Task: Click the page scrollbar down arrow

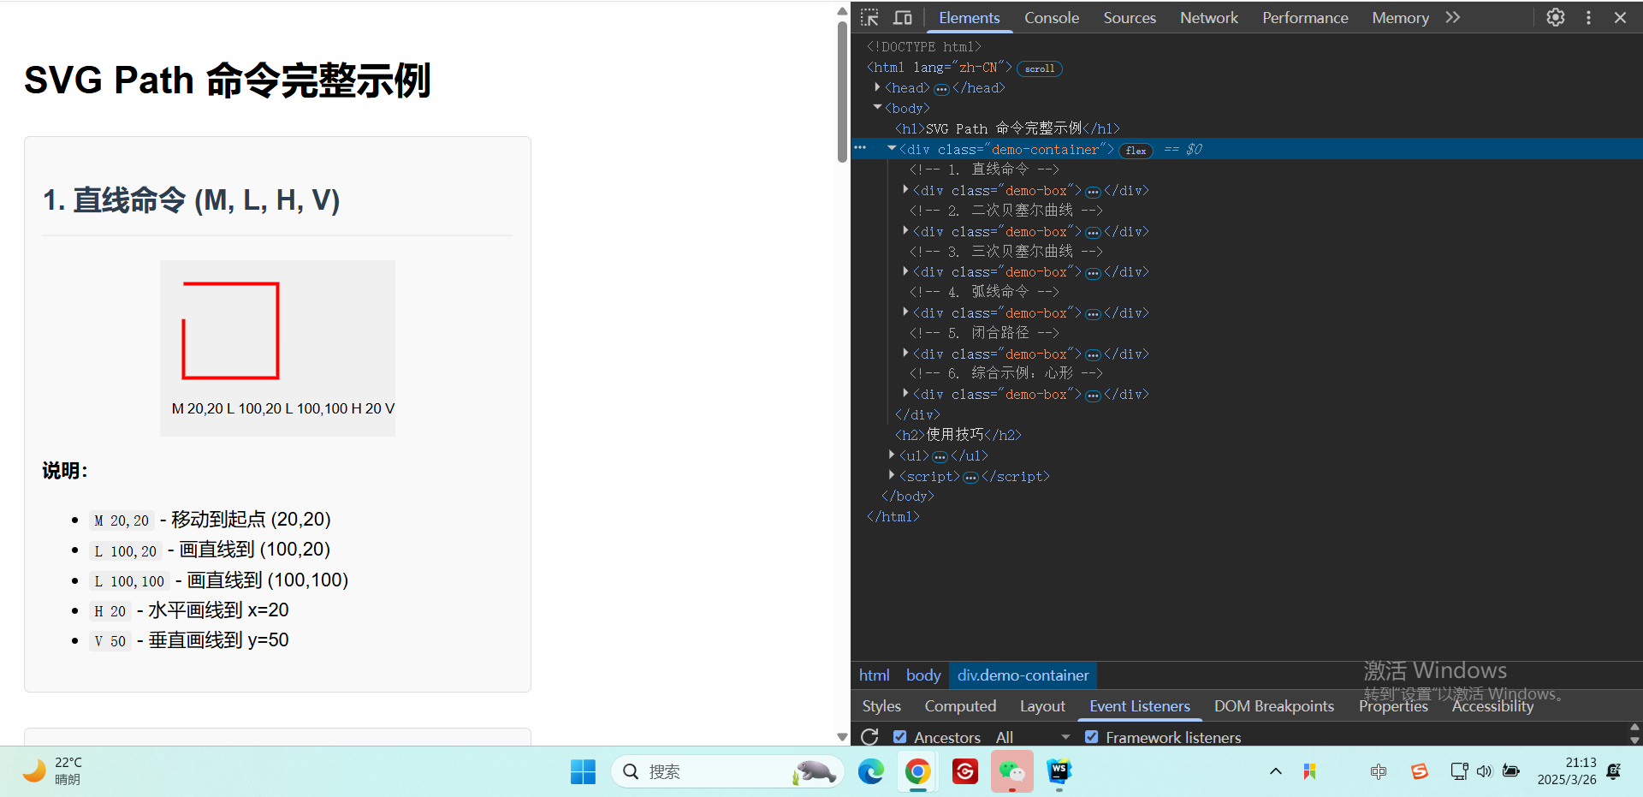Action: point(842,736)
